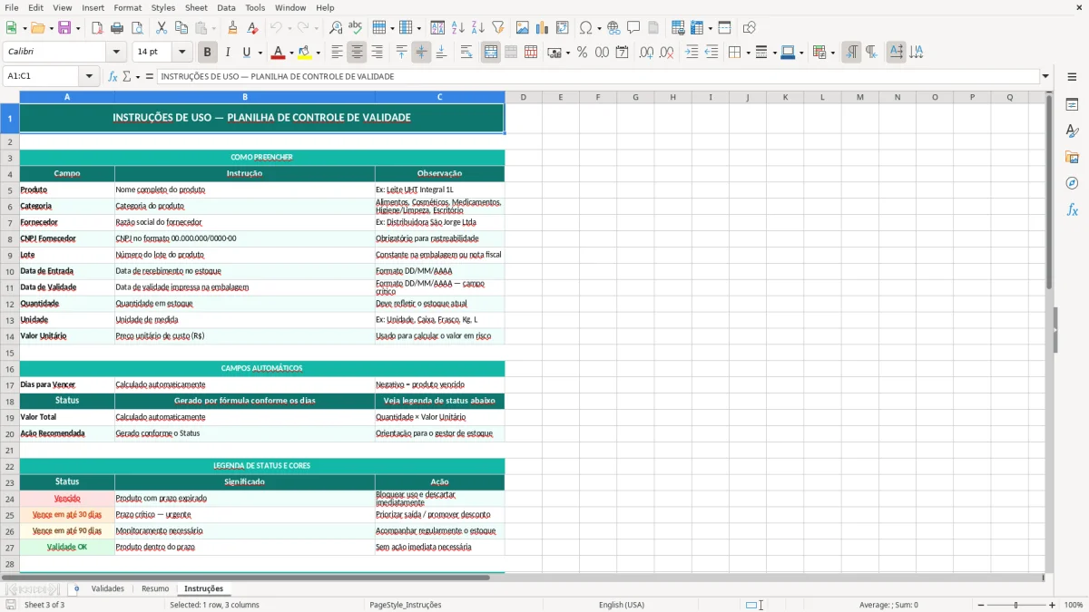The height and width of the screenshot is (612, 1089).
Task: Click the Insert Hyperlink icon
Action: coord(613,28)
